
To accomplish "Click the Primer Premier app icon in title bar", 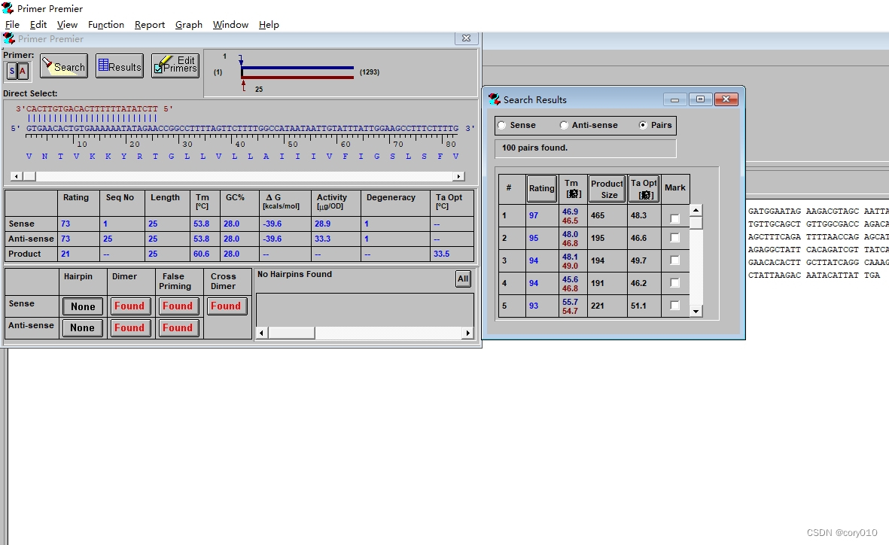I will 8,8.
